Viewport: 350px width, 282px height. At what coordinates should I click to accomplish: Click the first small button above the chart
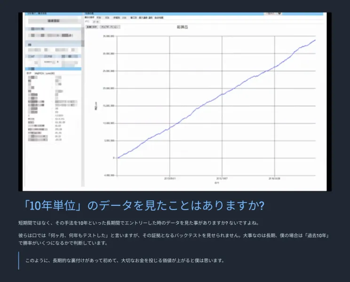(x=92, y=27)
